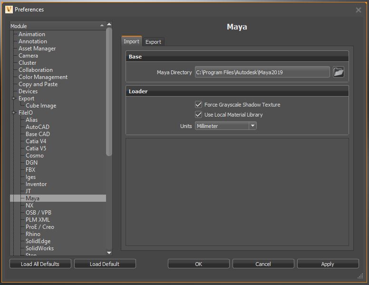Select Animation in module tree
The image size is (369, 285).
point(32,34)
